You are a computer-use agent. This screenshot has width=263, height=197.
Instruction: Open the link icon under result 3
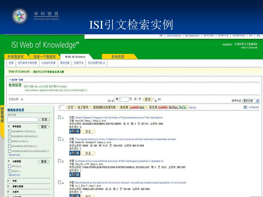tap(75, 174)
